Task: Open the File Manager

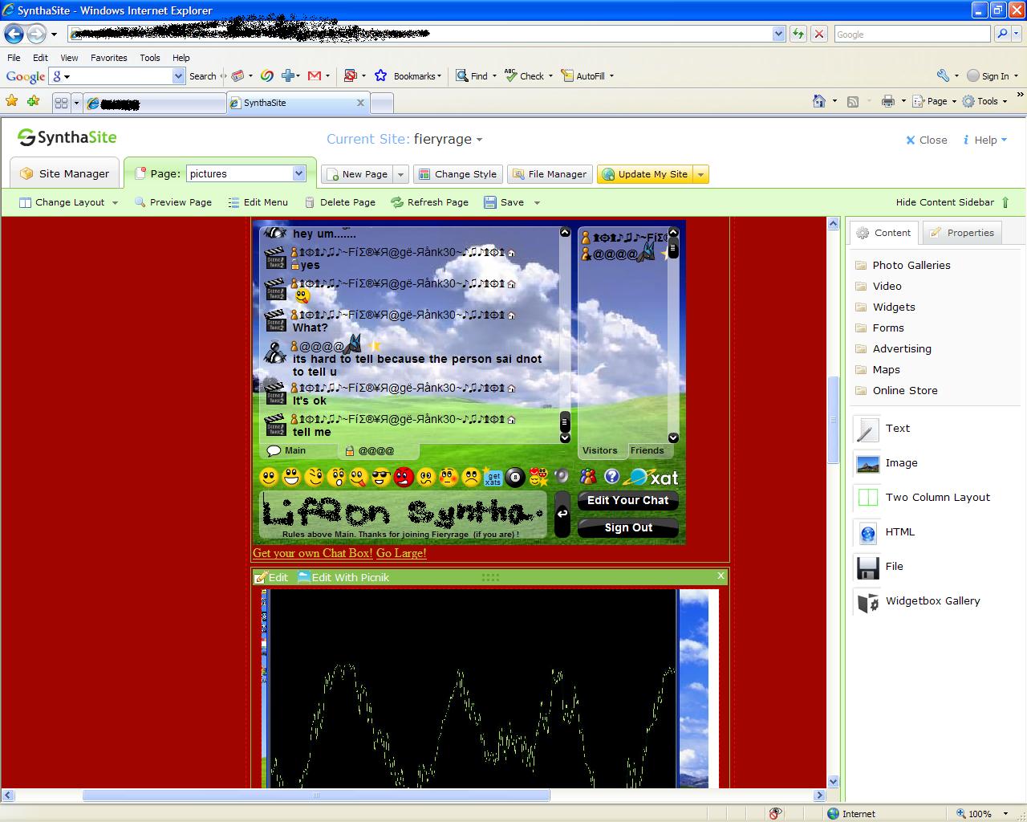Action: click(x=550, y=174)
